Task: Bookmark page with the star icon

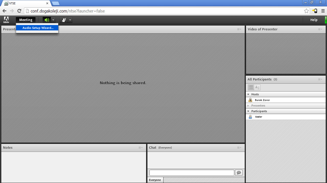Action: coord(306,11)
